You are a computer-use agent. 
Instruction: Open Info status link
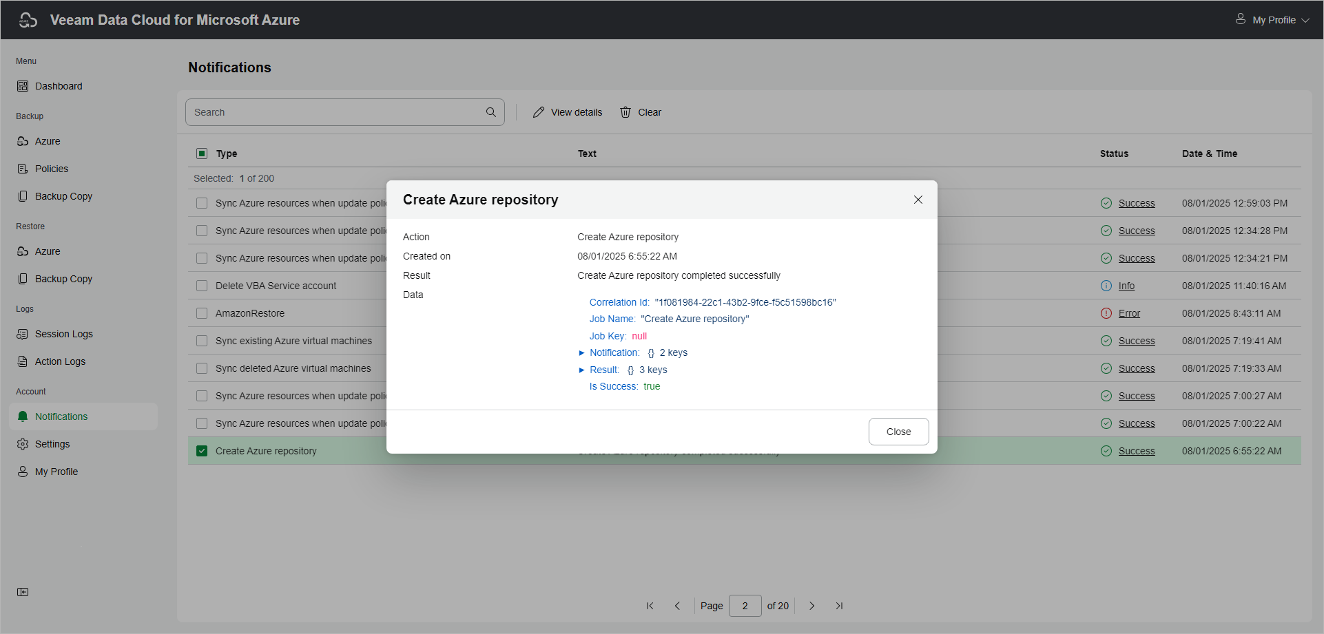click(1126, 286)
